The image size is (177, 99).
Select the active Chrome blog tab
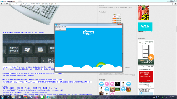tap(9, 1)
